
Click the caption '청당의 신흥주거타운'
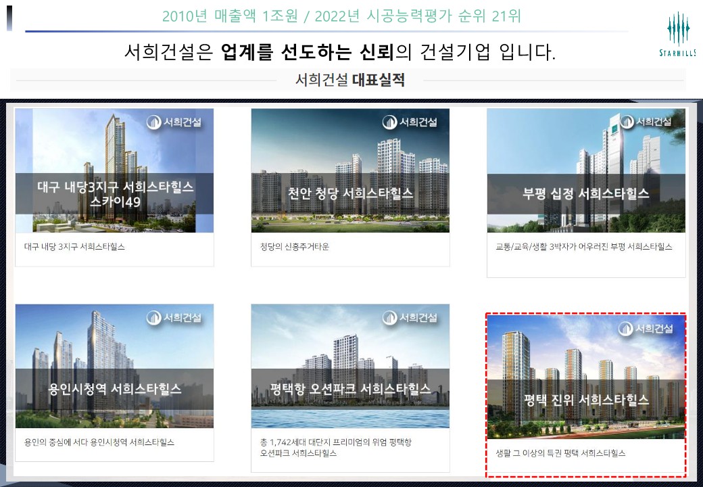point(295,247)
